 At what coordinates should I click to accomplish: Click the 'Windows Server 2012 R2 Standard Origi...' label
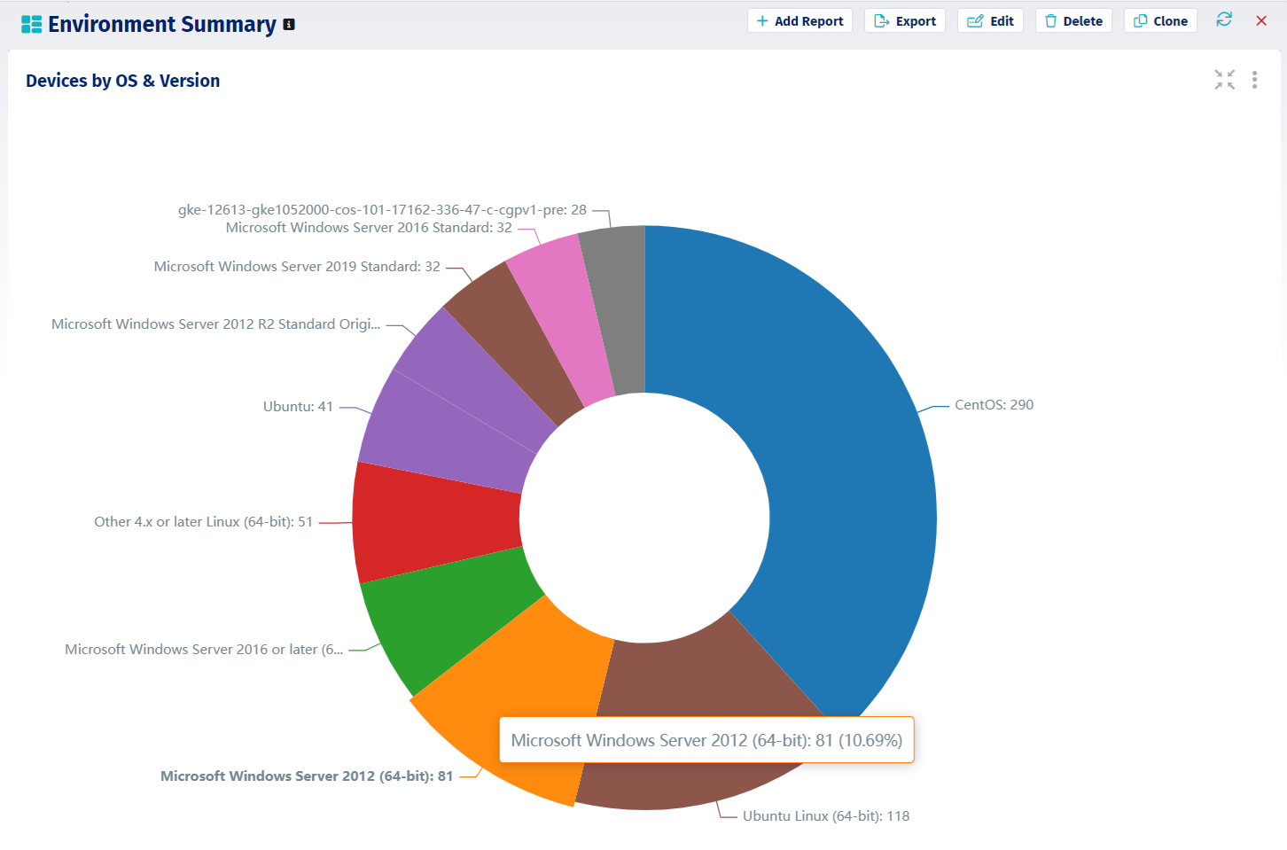[215, 324]
